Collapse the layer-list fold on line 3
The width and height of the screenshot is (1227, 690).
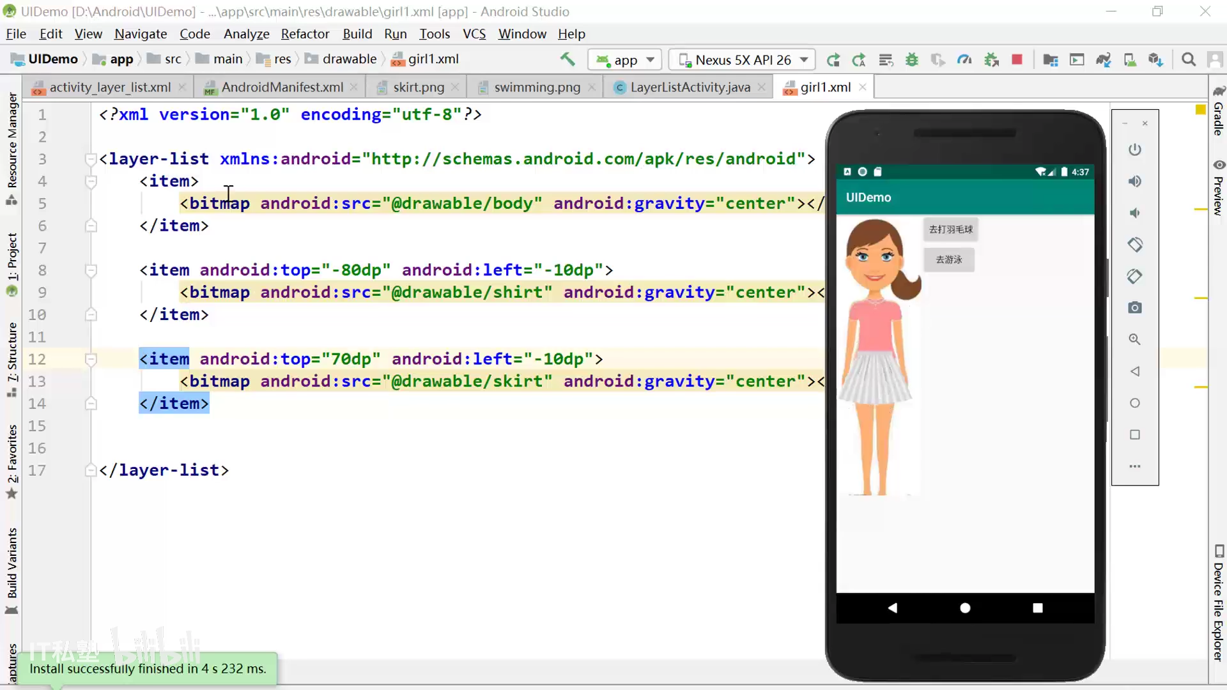91,159
